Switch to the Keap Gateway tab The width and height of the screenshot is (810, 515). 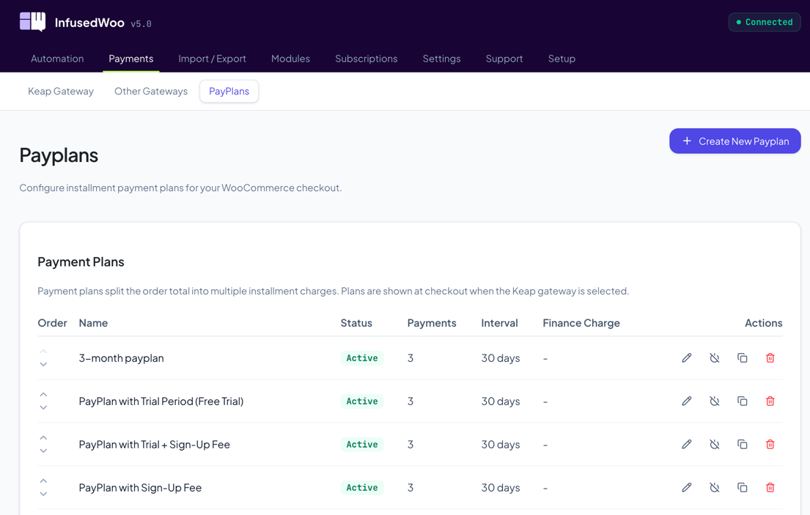(x=60, y=91)
